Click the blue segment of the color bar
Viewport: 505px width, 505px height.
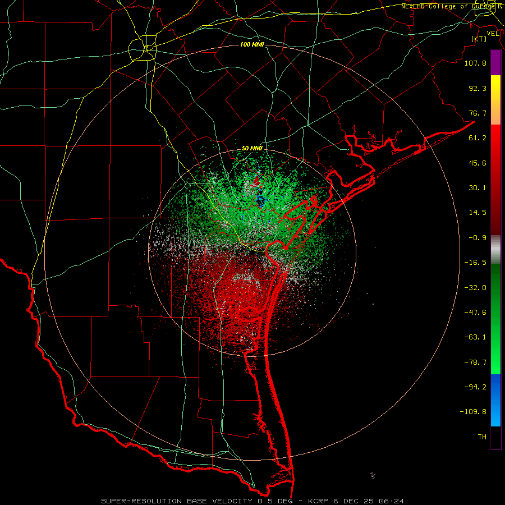[495, 400]
